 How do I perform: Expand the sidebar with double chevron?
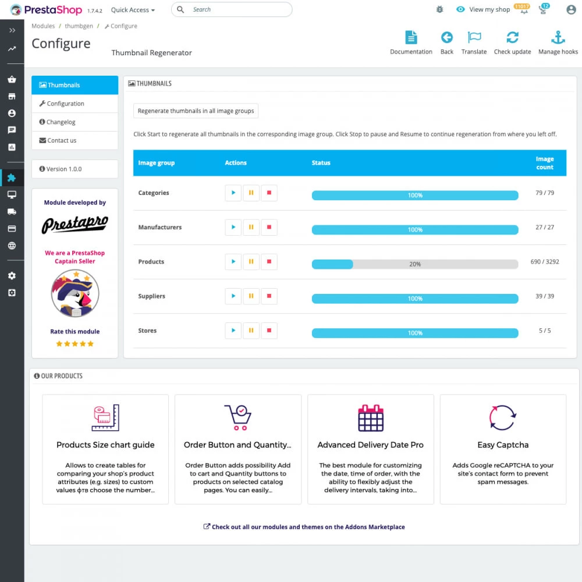click(12, 30)
